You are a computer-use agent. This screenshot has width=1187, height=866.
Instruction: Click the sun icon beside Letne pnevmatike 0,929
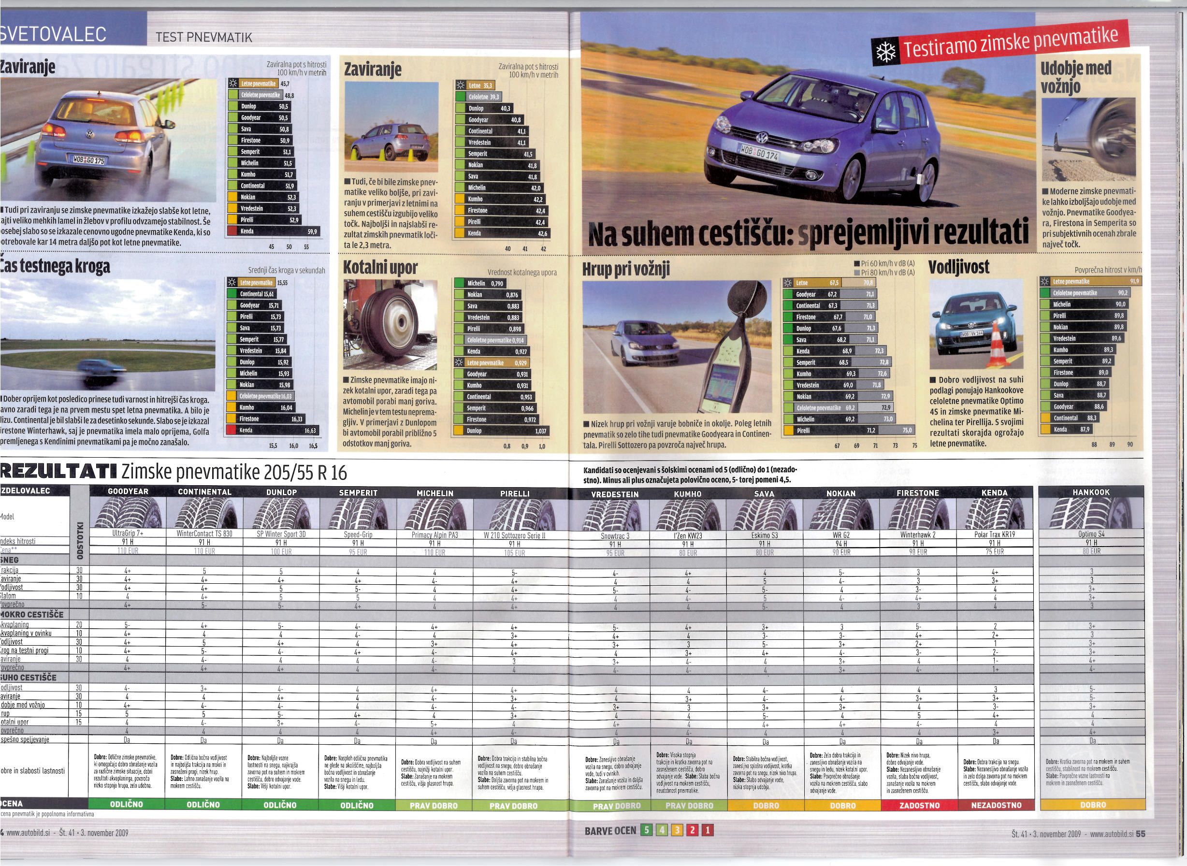coord(459,363)
